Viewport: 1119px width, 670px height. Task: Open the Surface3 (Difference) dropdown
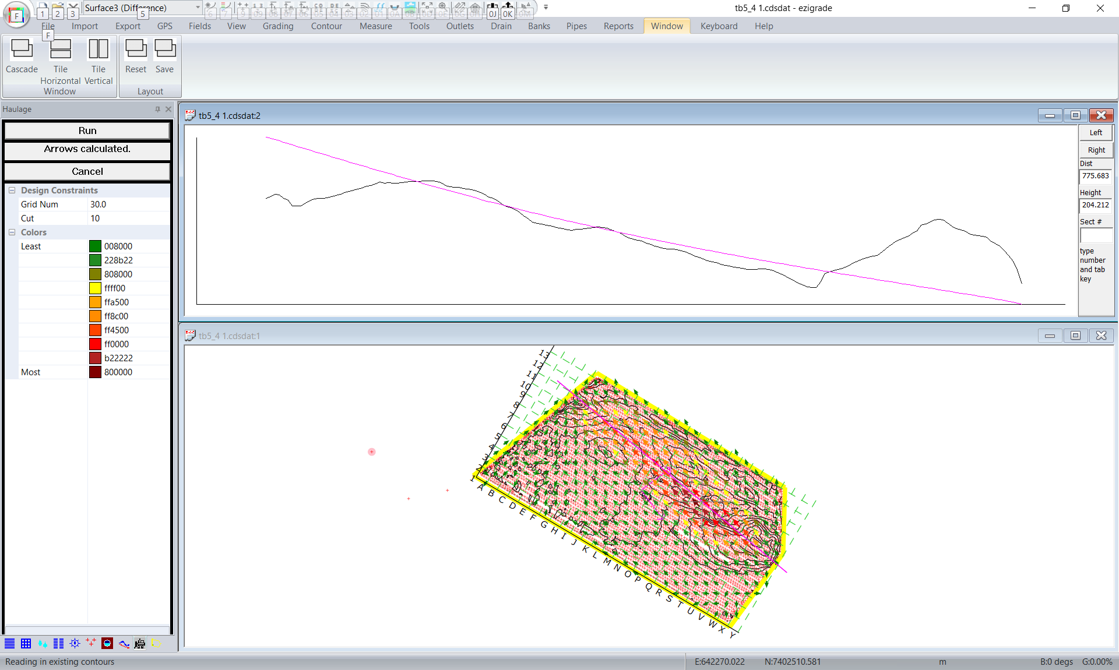tap(198, 8)
